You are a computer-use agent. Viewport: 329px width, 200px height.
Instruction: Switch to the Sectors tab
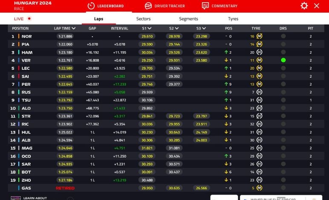(143, 19)
